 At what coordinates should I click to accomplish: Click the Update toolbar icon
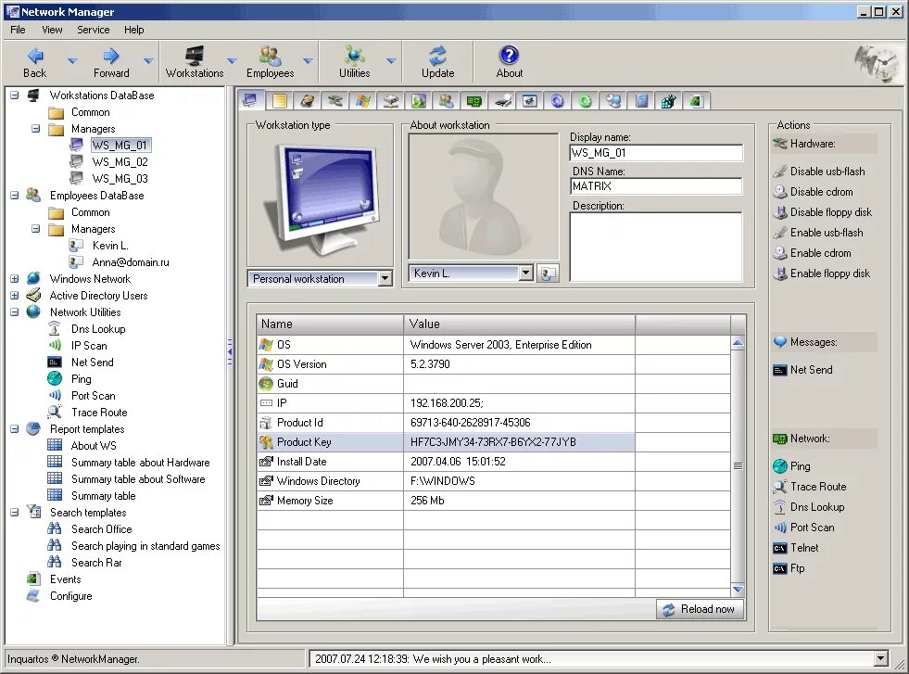(x=437, y=56)
